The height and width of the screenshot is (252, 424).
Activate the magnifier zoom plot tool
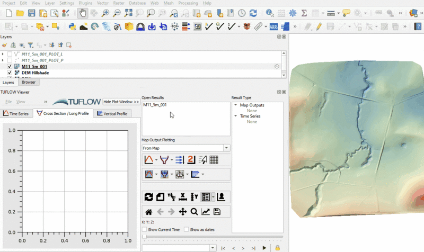tap(194, 212)
